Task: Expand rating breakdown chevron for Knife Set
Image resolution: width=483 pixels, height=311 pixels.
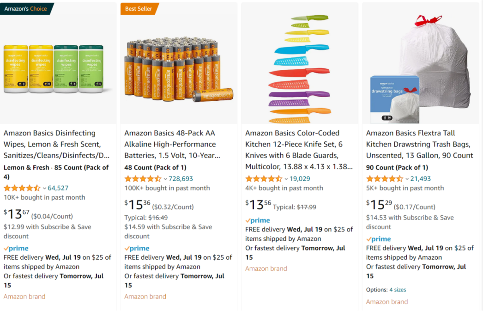Action: [x=286, y=179]
